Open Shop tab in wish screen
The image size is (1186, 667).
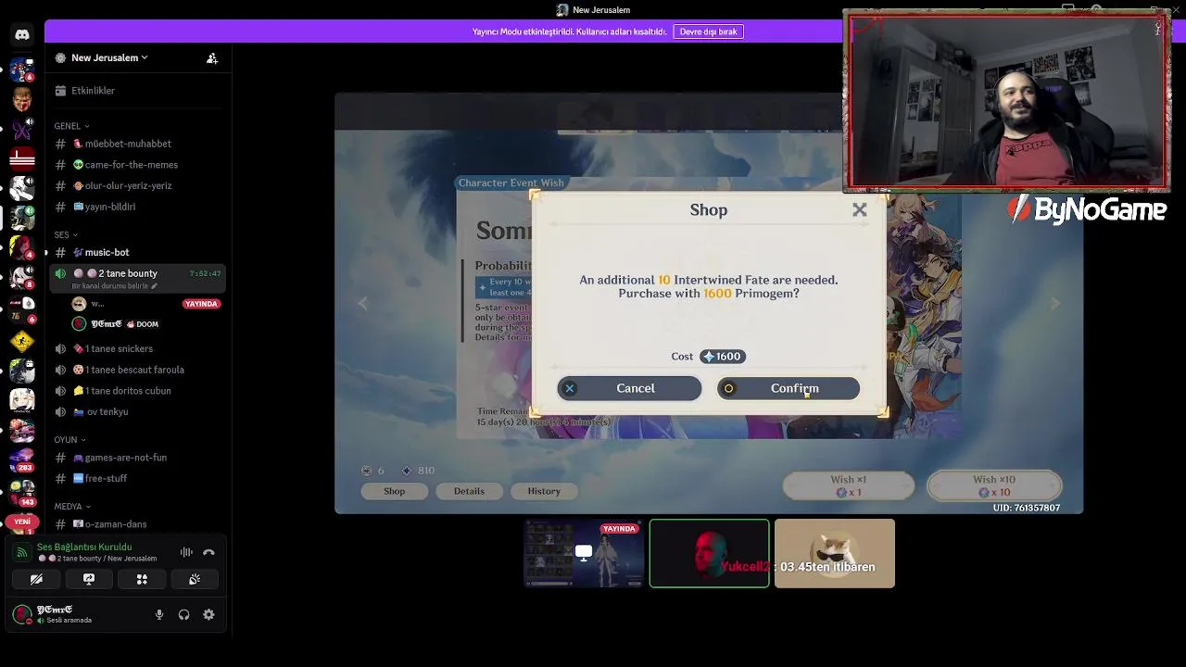395,491
